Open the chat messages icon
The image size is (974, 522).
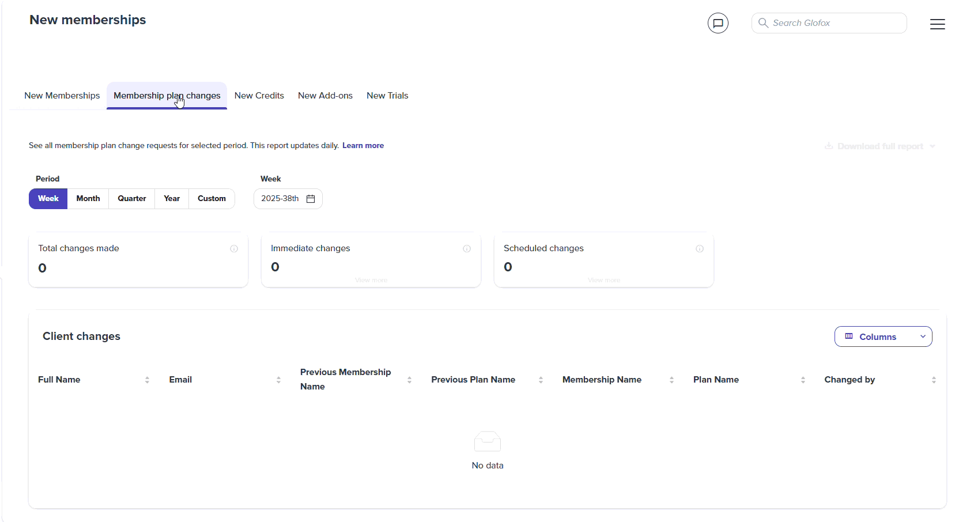point(718,23)
